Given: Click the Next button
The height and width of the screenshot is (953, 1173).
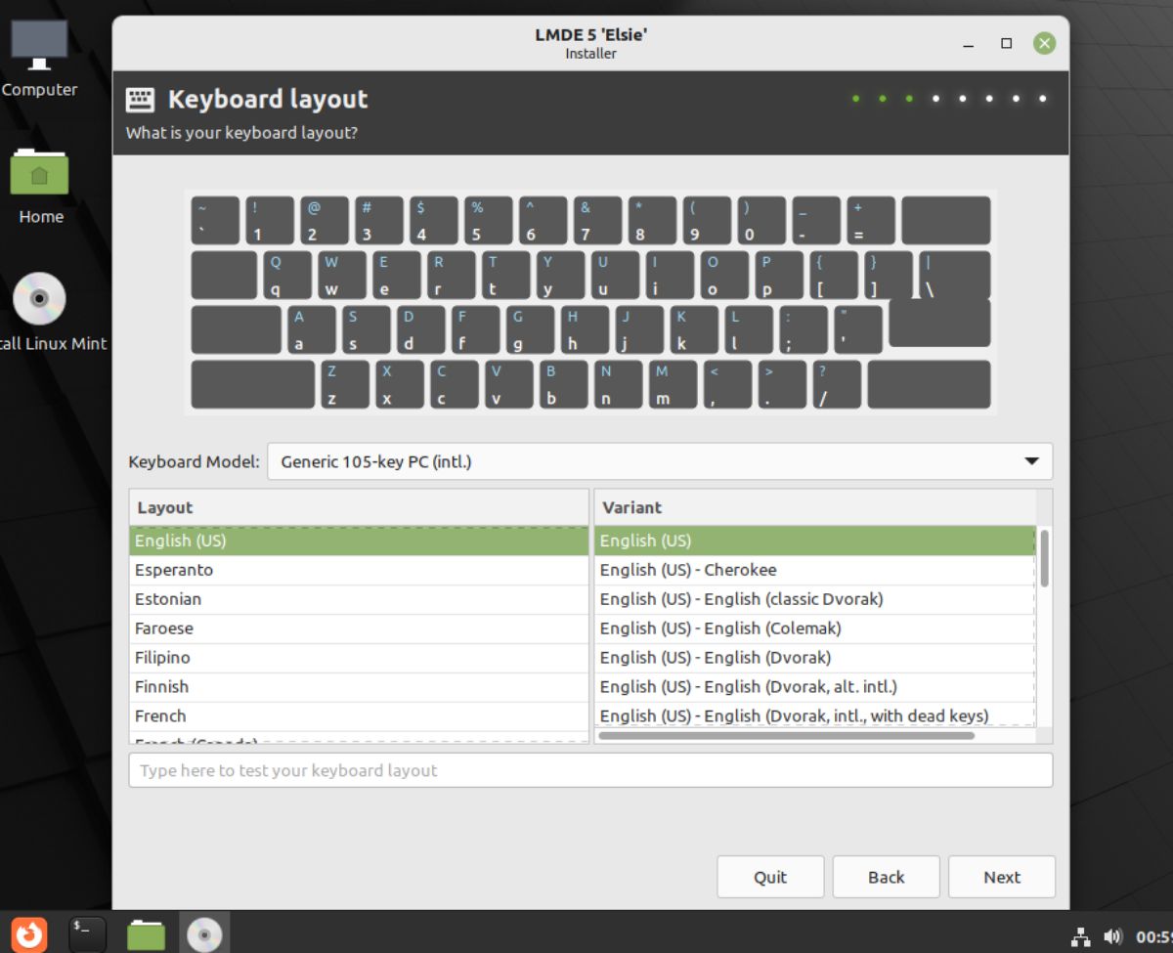Looking at the screenshot, I should tap(1001, 877).
